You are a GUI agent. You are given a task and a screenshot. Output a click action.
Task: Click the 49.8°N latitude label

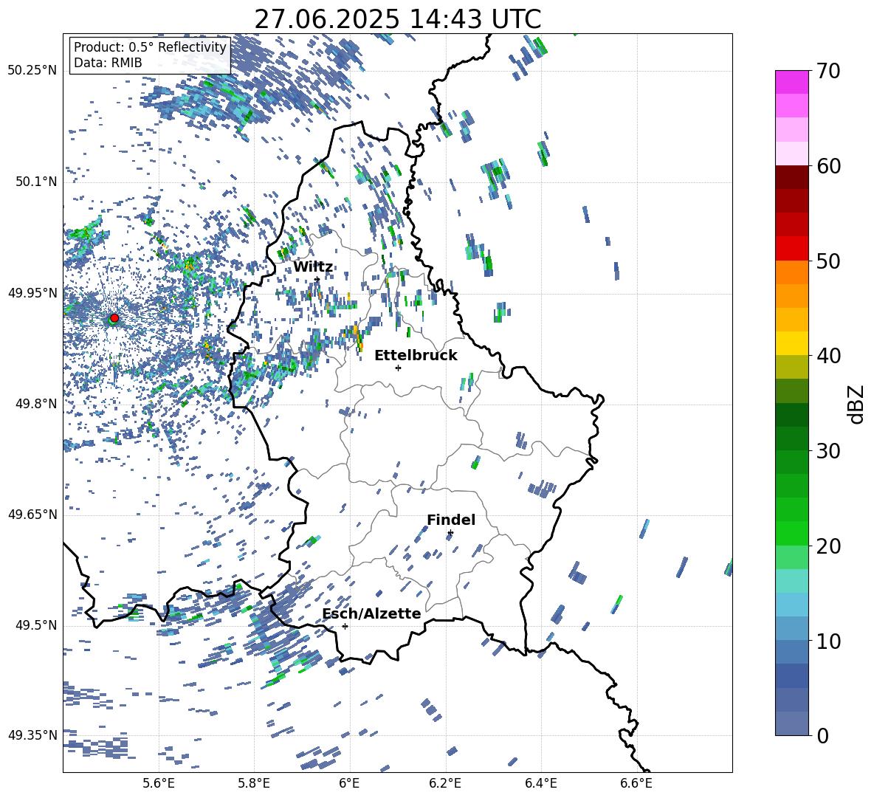(x=35, y=404)
